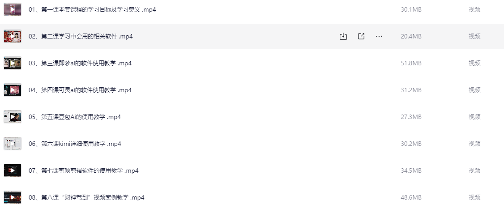
Task: Download the 02 第二课 video file
Action: point(343,36)
